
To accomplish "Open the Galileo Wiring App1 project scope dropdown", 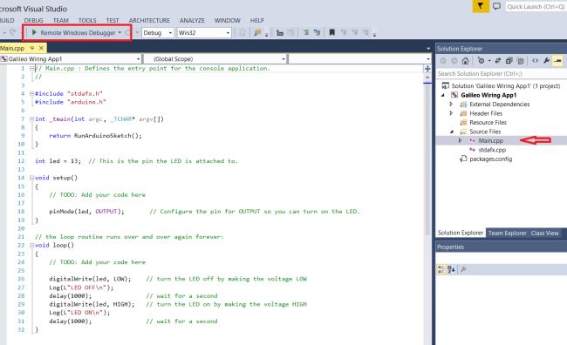I will click(x=71, y=59).
